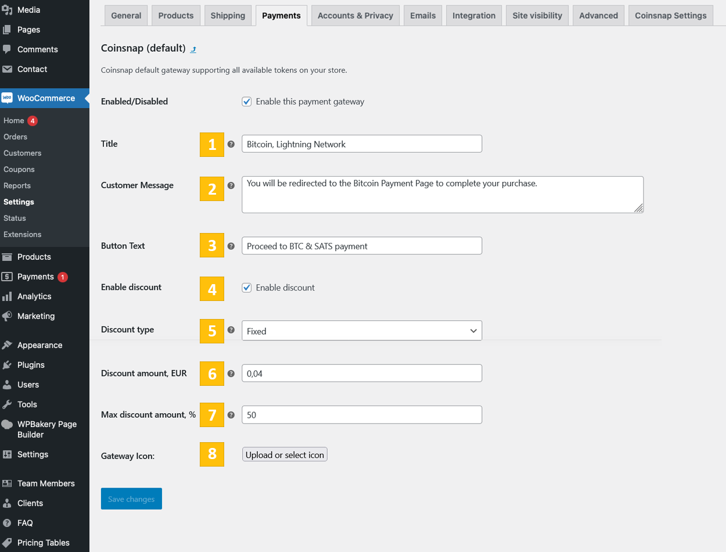Click into the Discount amount field

pyautogui.click(x=362, y=374)
